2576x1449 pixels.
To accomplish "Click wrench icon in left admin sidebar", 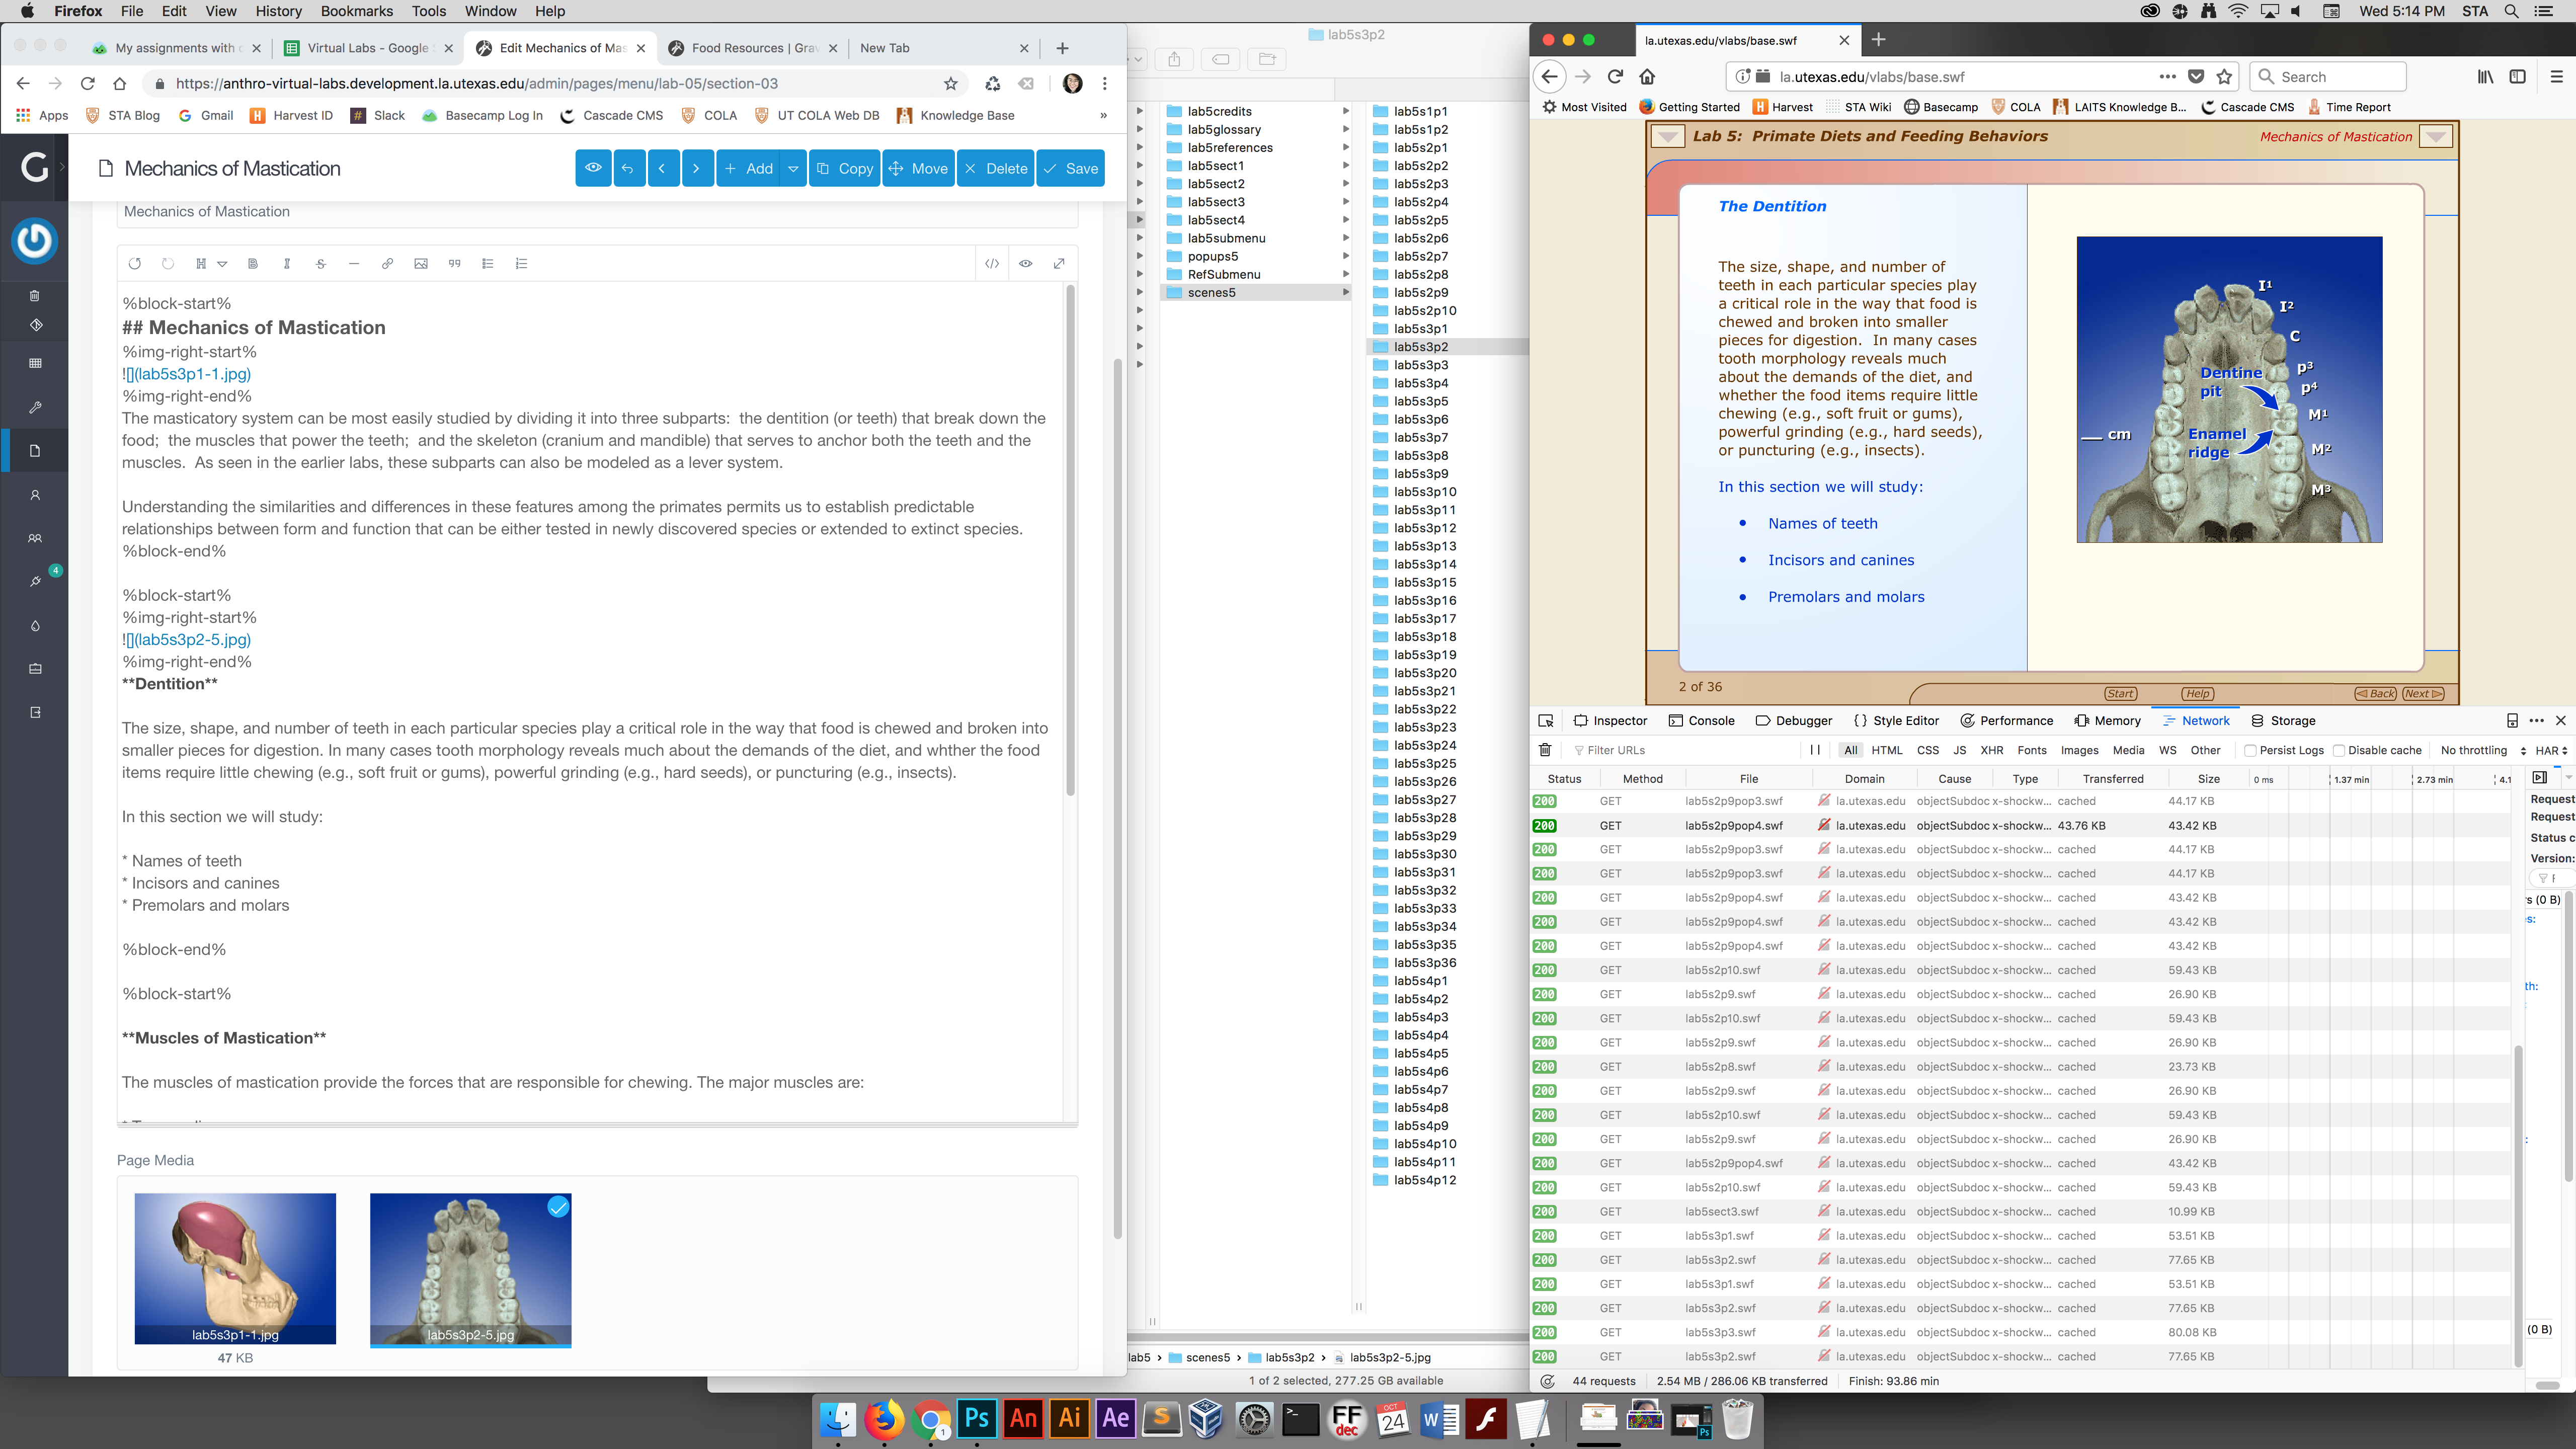I will (x=35, y=408).
